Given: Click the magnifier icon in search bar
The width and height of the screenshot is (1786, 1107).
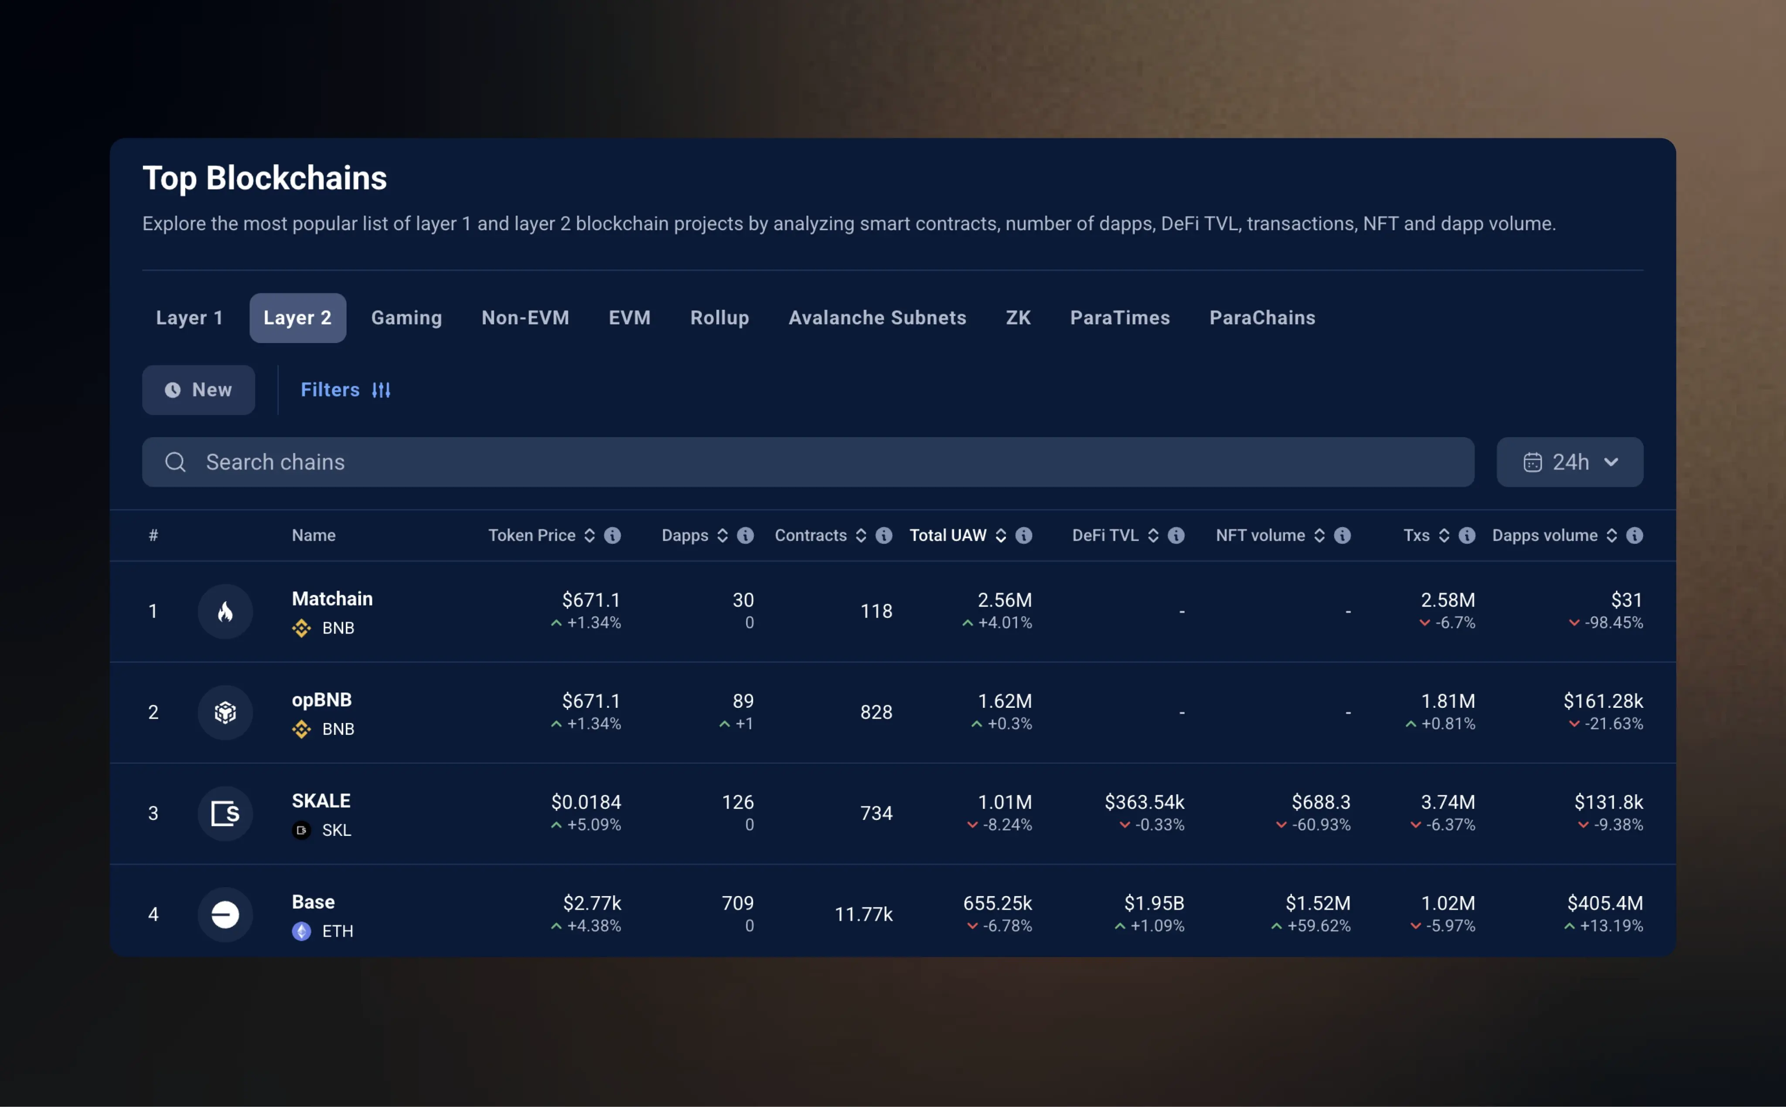Looking at the screenshot, I should coord(175,462).
